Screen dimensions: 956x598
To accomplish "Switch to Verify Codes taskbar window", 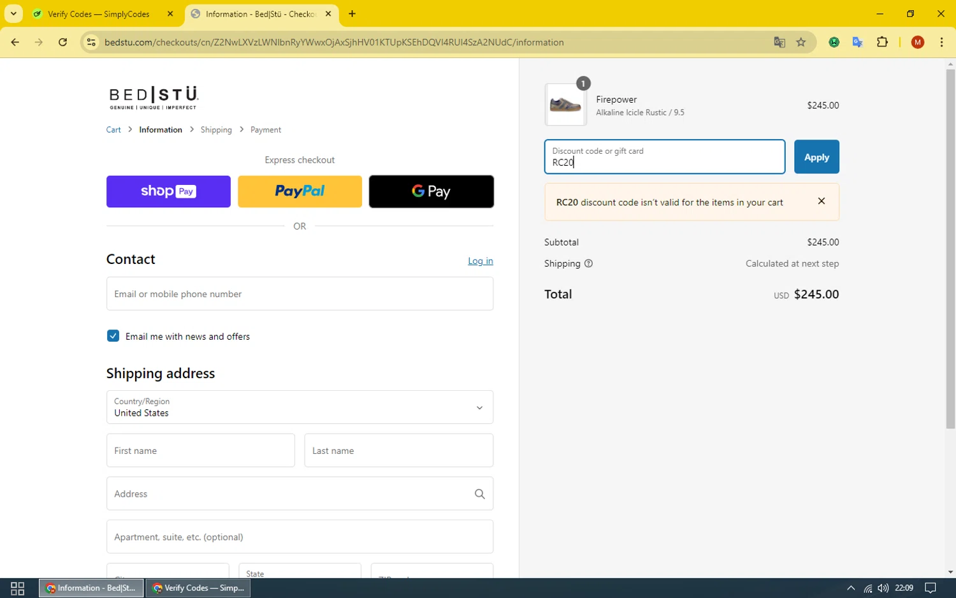I will pos(198,588).
